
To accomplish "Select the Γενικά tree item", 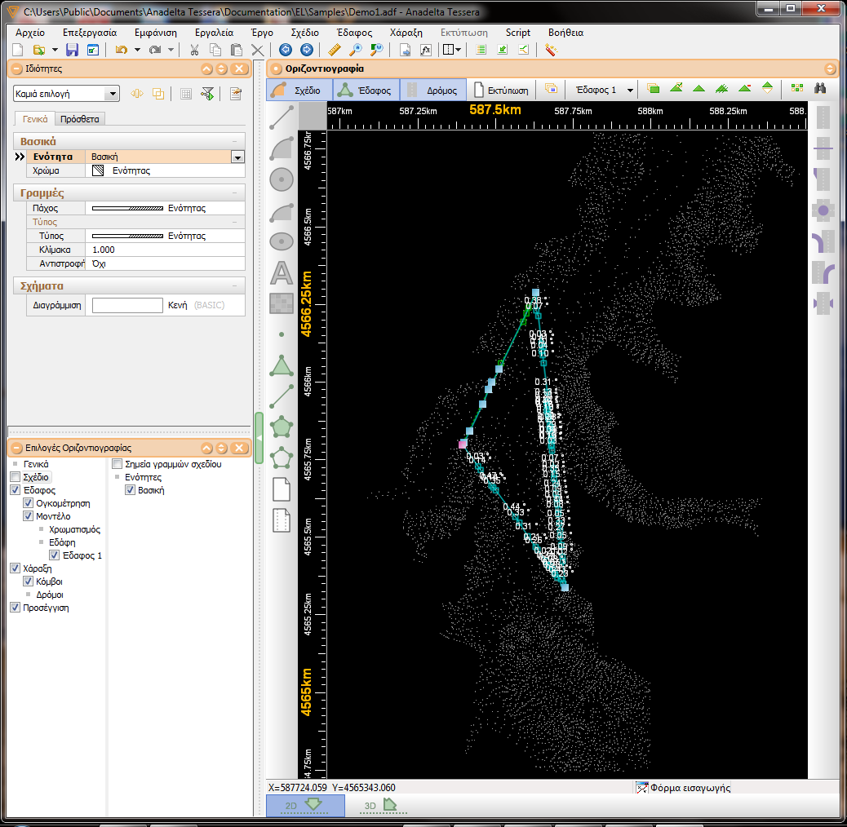I will coord(36,464).
